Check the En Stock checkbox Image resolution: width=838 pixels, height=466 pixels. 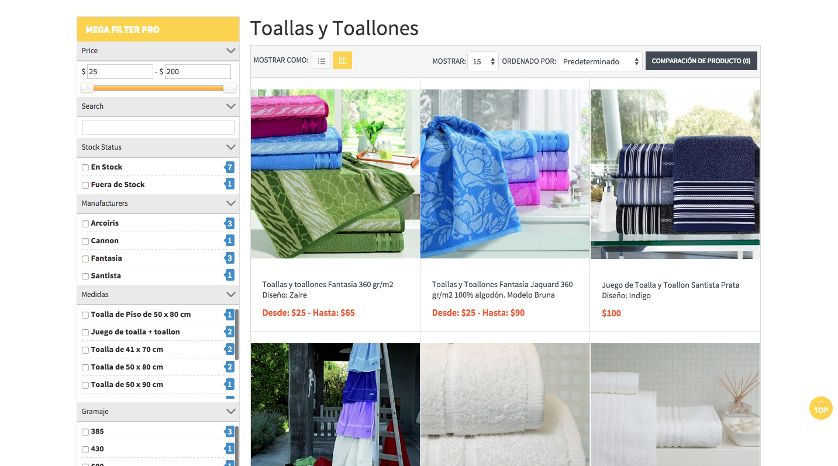(x=85, y=168)
